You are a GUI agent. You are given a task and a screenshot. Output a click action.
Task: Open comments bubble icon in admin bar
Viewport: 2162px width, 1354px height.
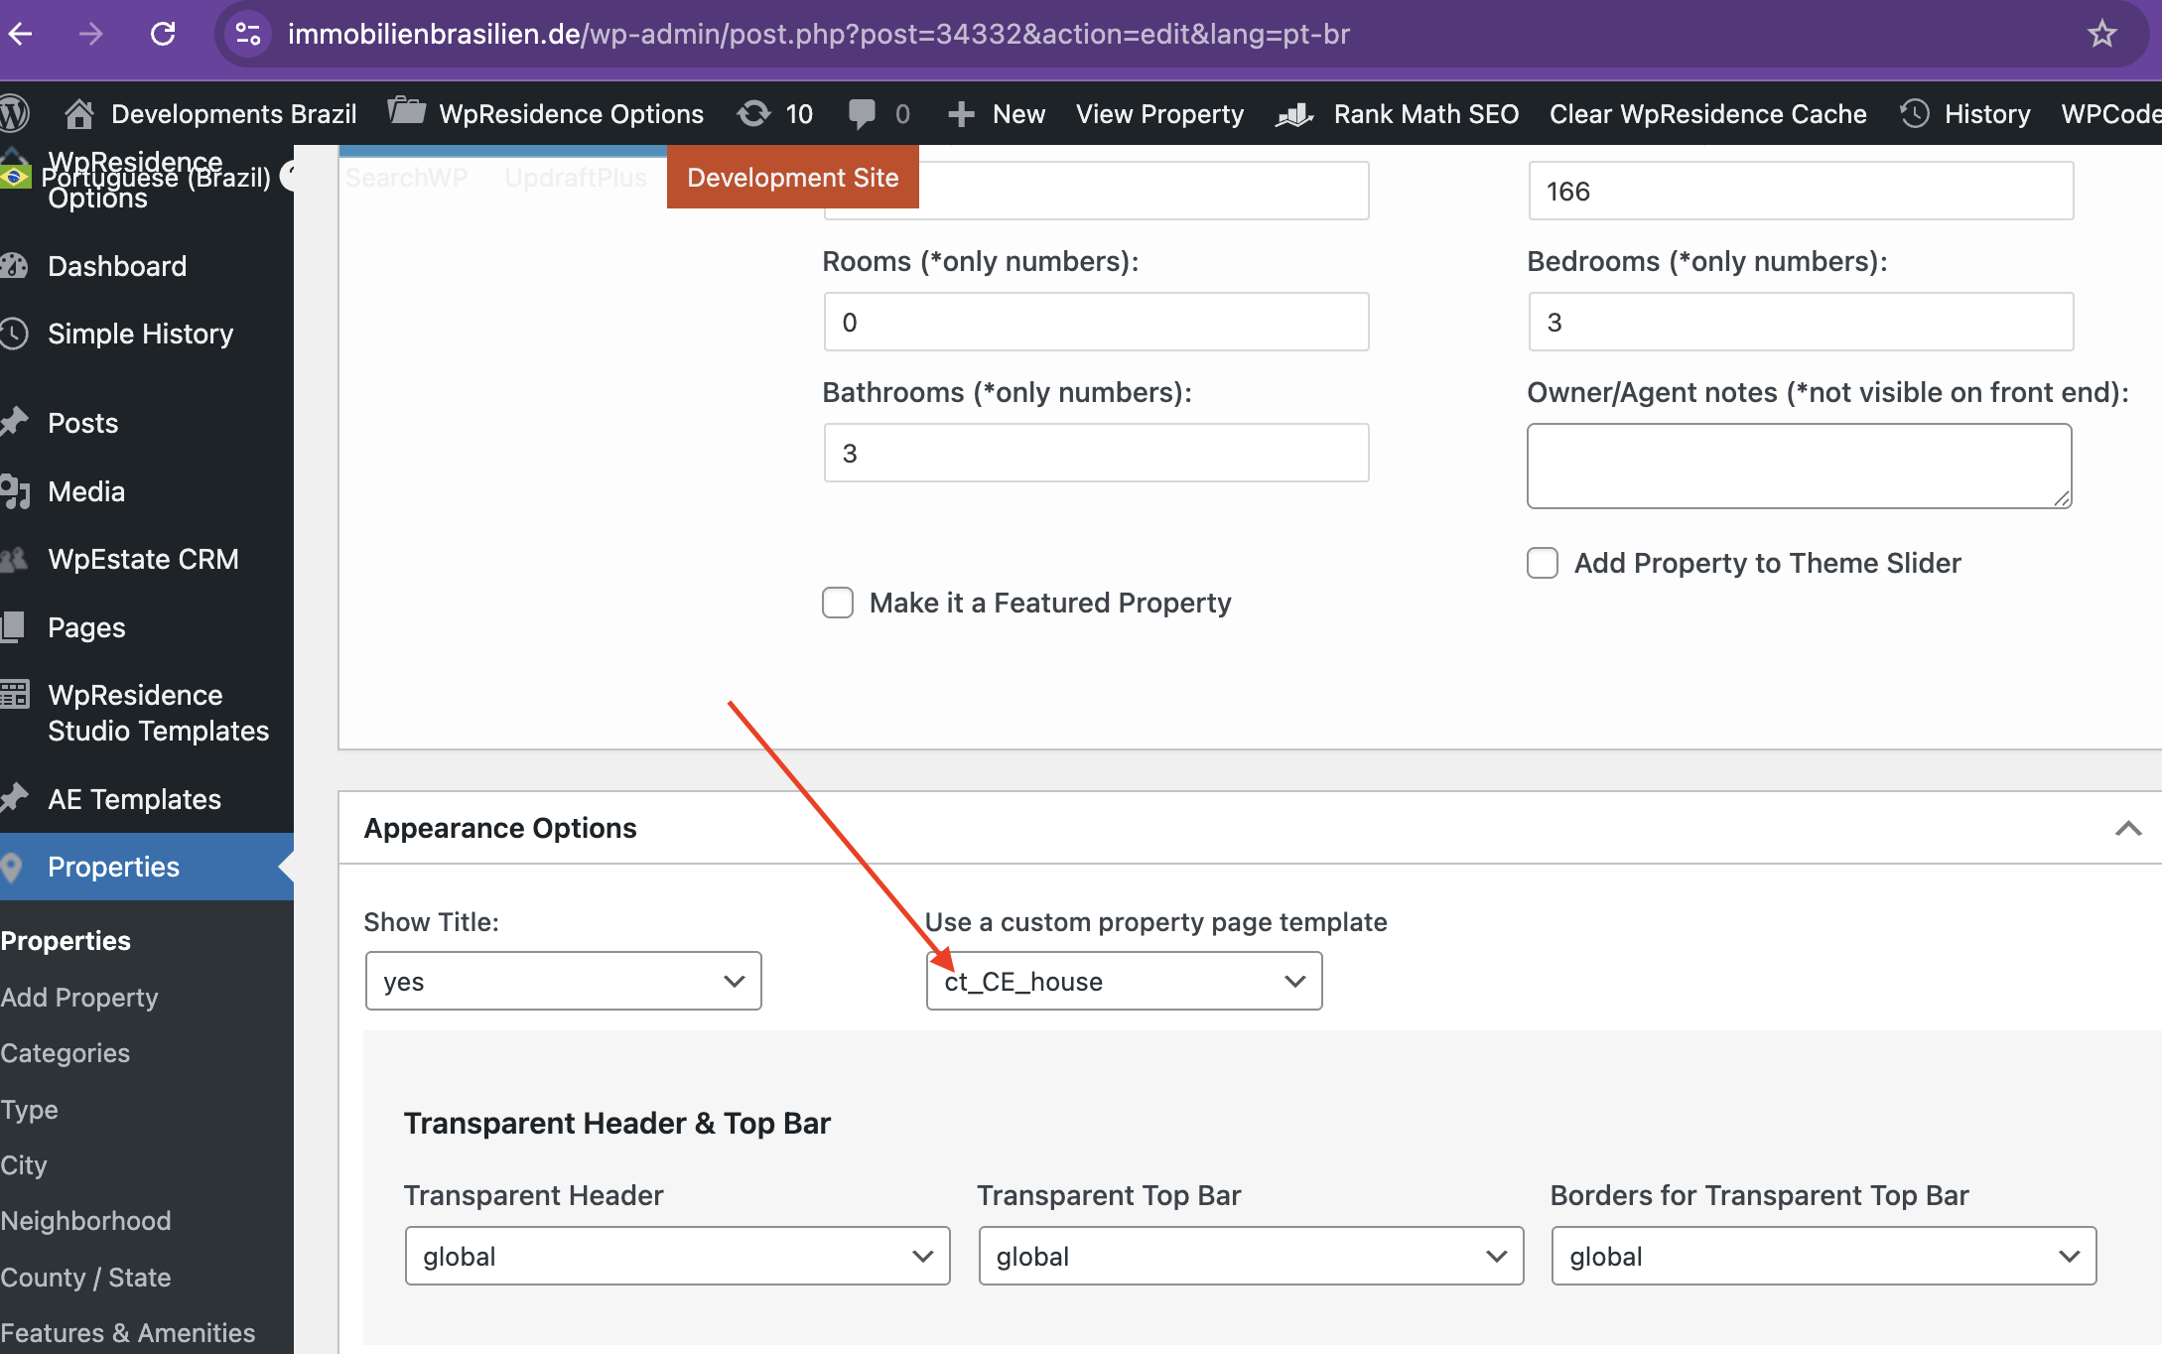pyautogui.click(x=862, y=113)
